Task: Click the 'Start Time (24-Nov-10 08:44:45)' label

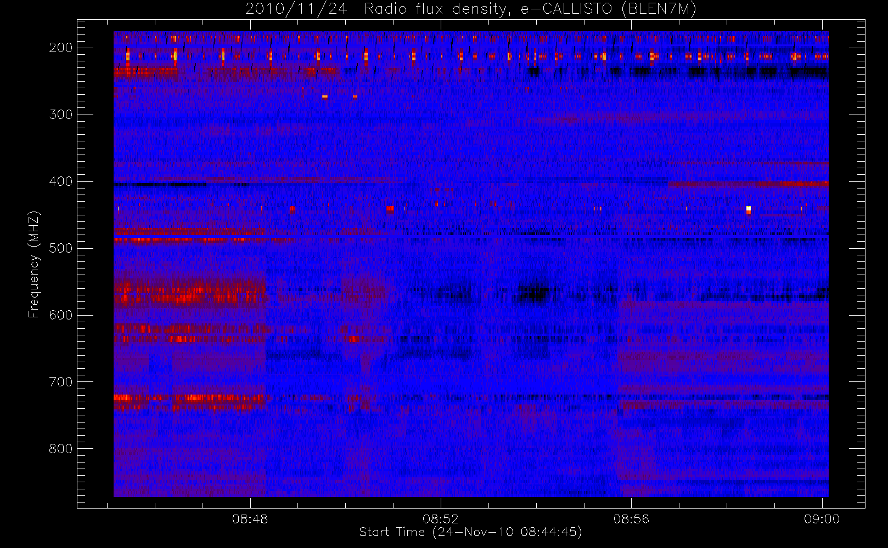Action: pos(470,532)
